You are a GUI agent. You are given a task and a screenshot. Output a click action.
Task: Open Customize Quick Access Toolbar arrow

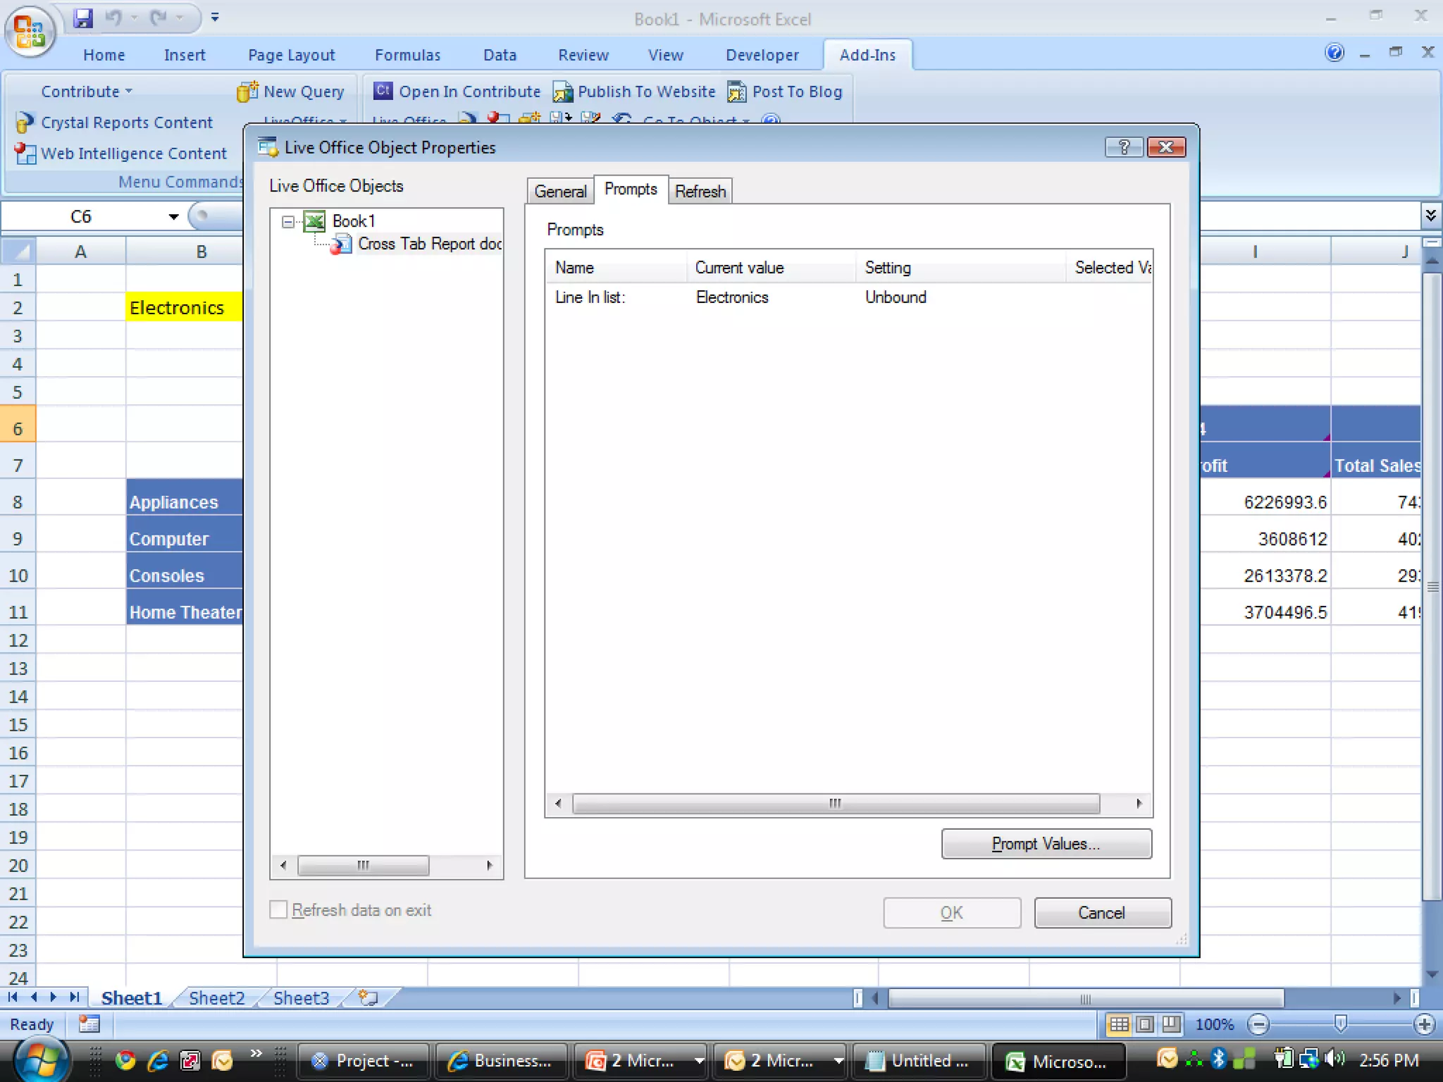click(x=215, y=18)
